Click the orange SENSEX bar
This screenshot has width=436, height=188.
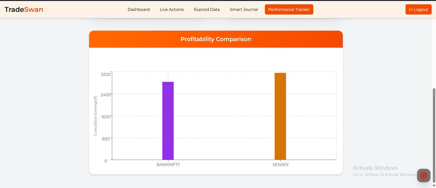(x=280, y=116)
